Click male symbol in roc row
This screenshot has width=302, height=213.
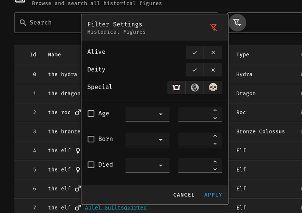(77, 112)
